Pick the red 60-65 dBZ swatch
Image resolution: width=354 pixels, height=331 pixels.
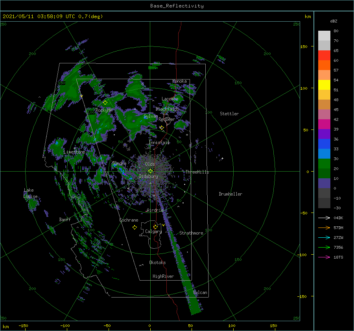[324, 55]
